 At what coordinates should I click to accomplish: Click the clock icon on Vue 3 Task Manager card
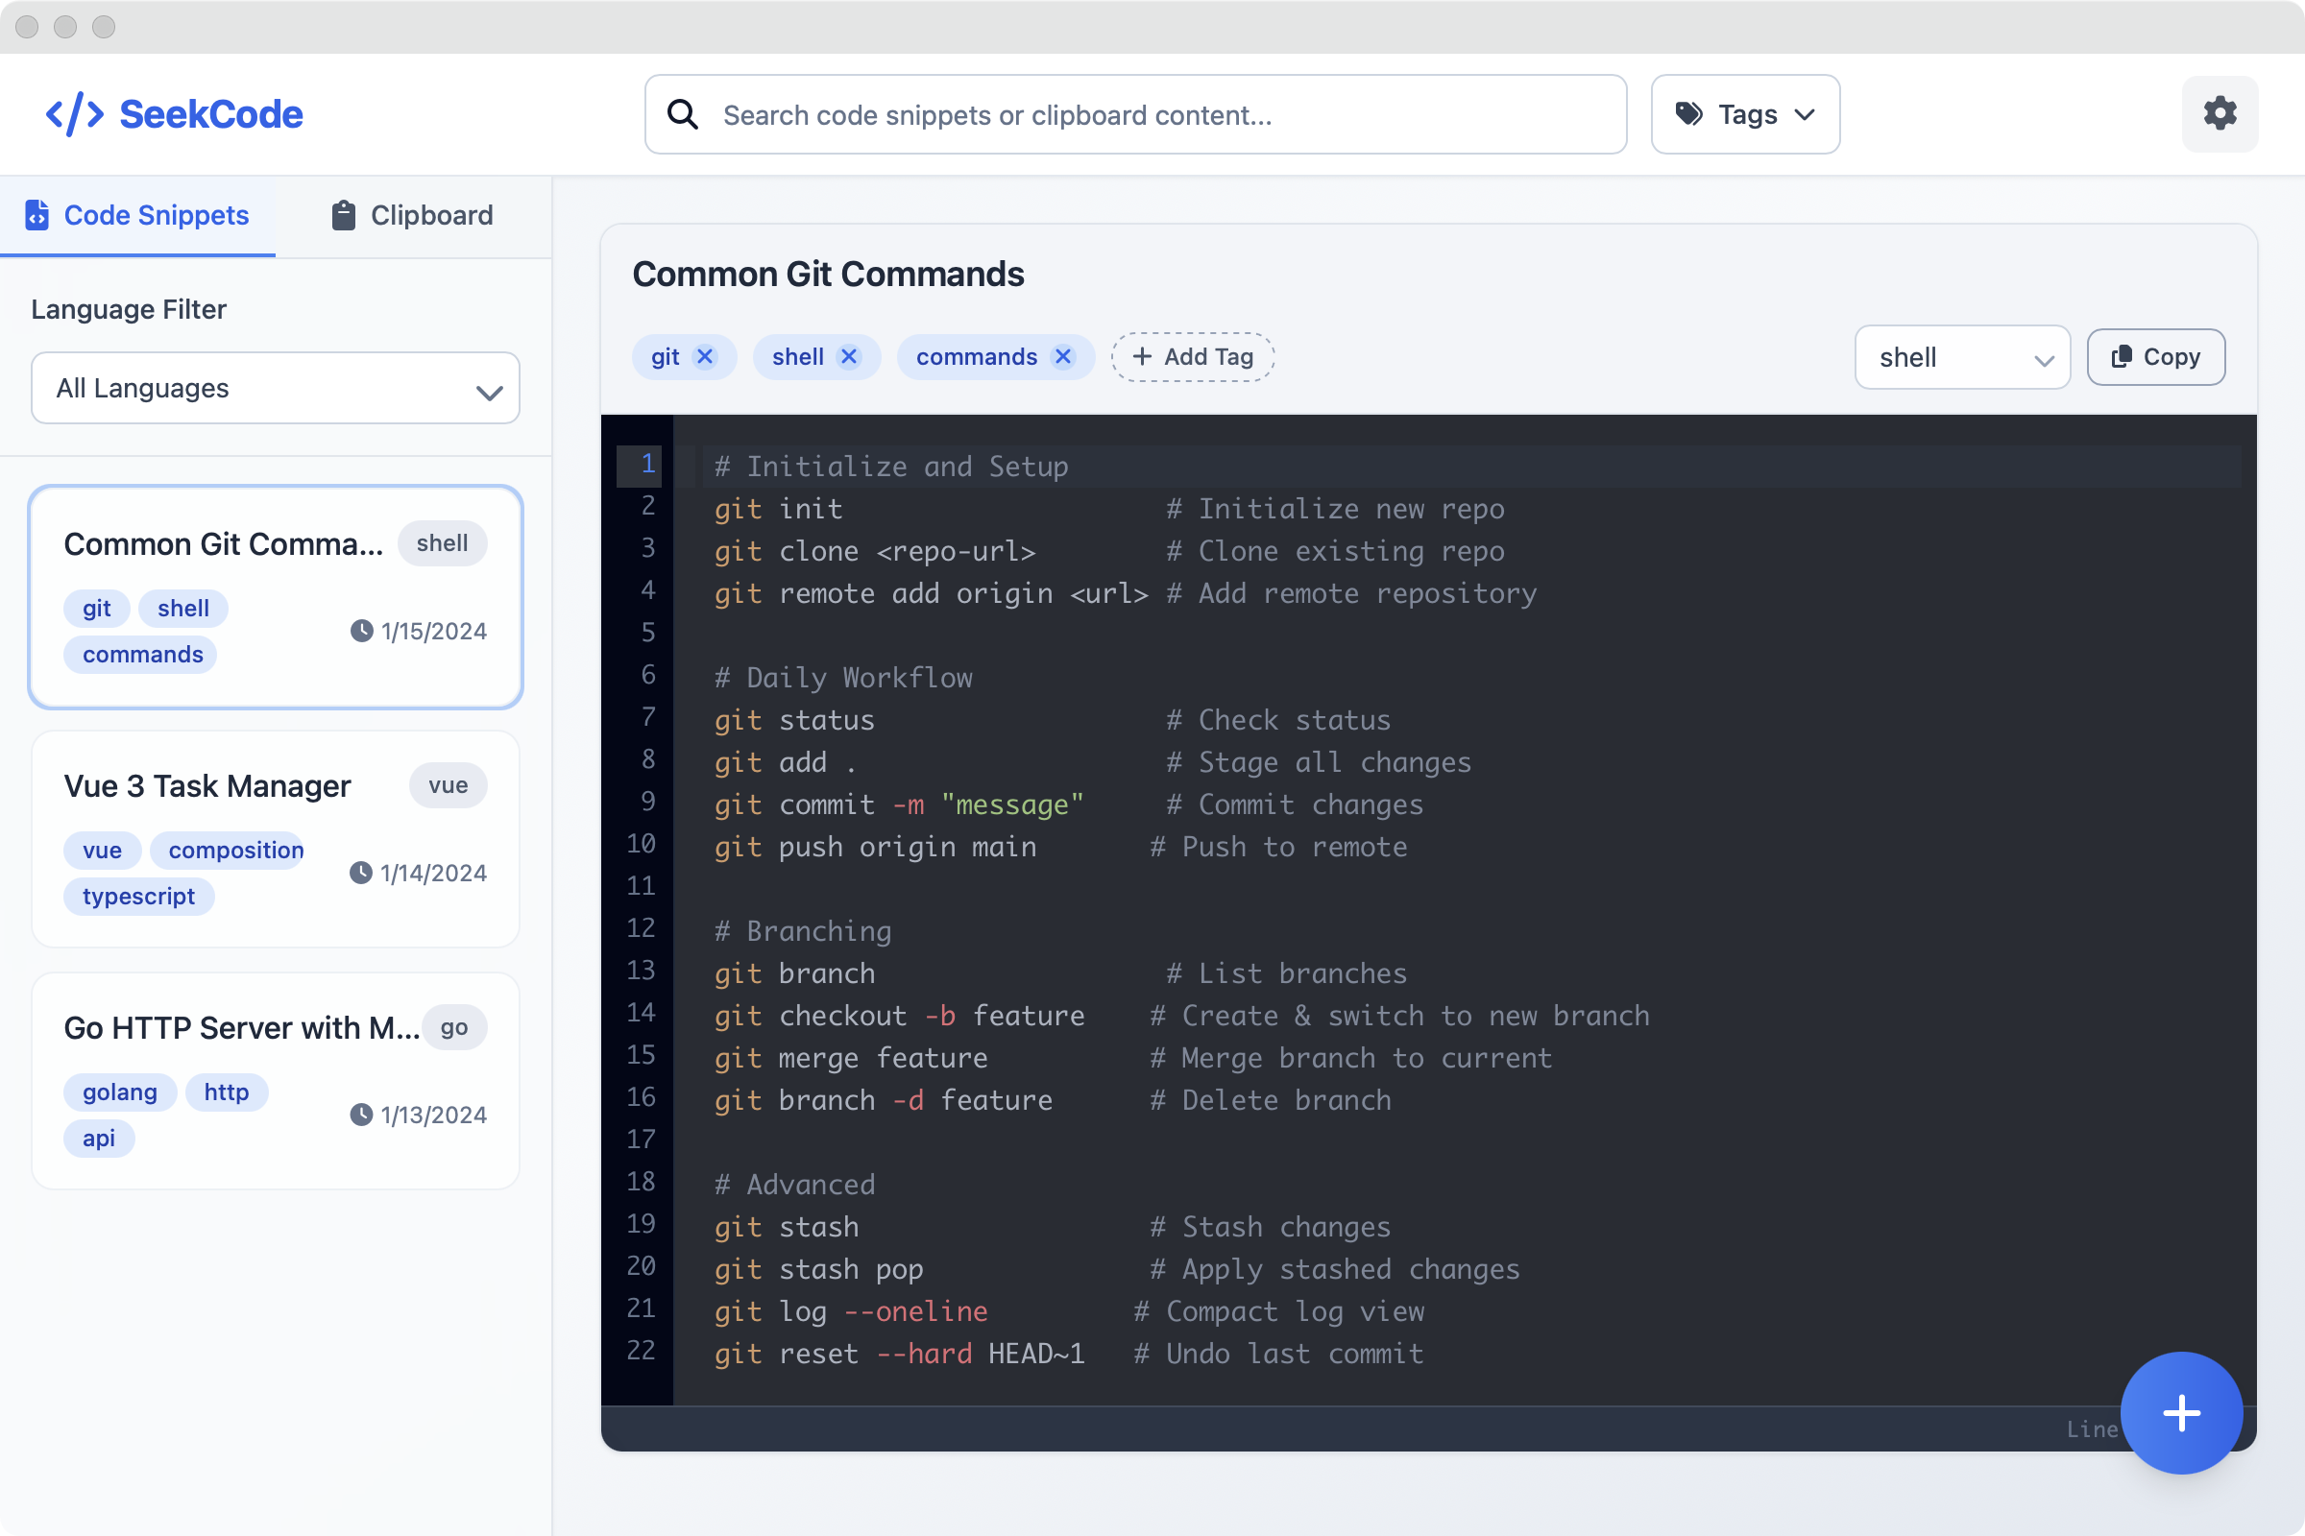[362, 872]
